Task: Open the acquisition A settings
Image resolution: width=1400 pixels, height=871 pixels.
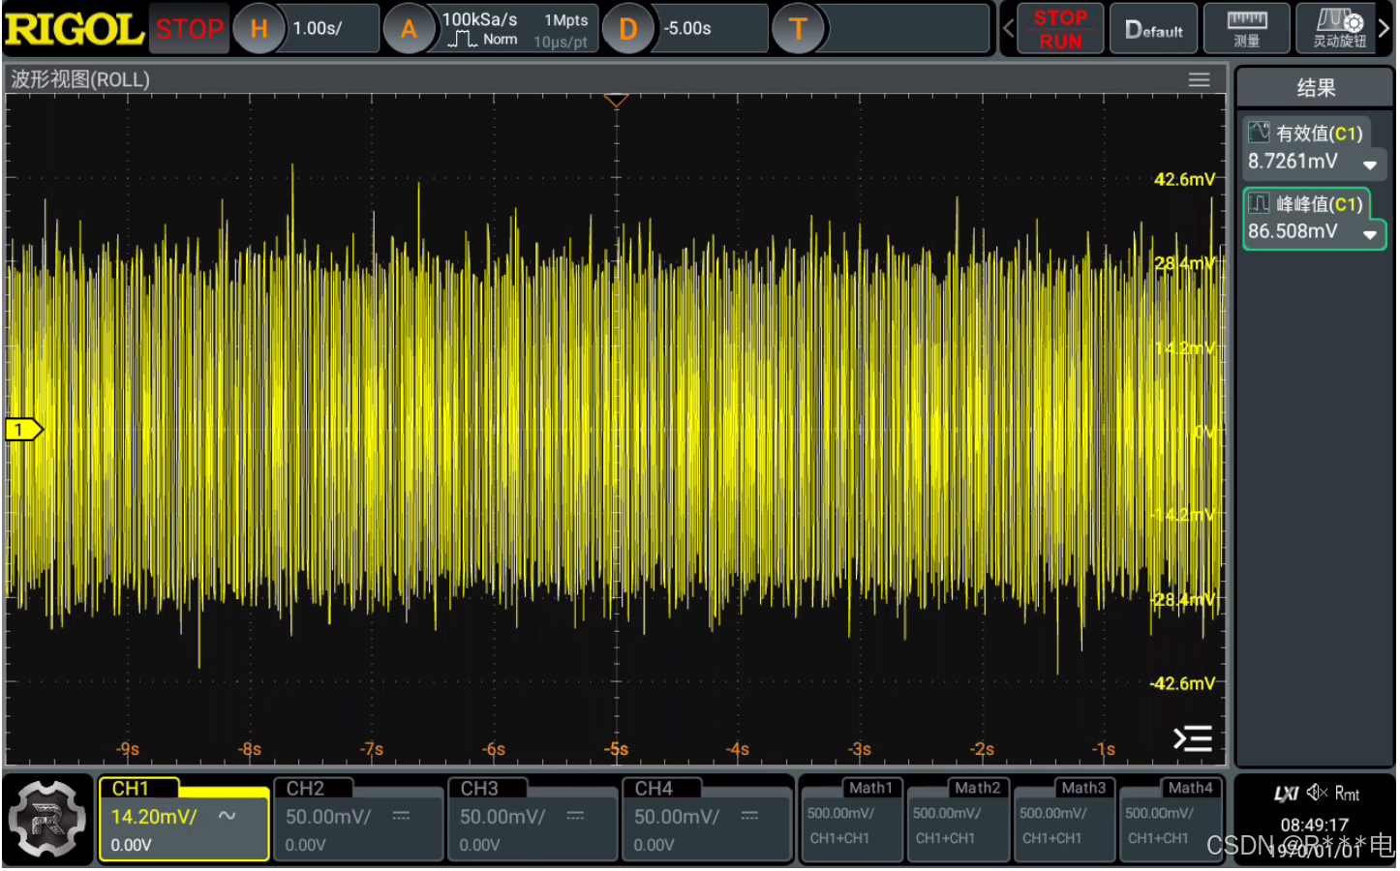Action: click(x=409, y=29)
